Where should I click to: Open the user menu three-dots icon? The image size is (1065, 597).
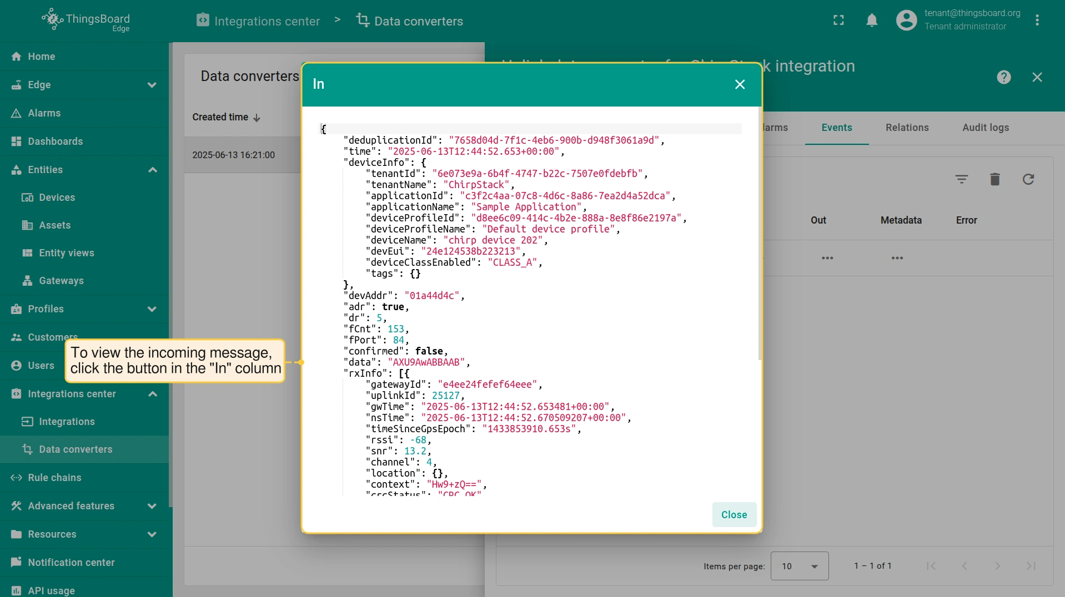(x=1037, y=21)
